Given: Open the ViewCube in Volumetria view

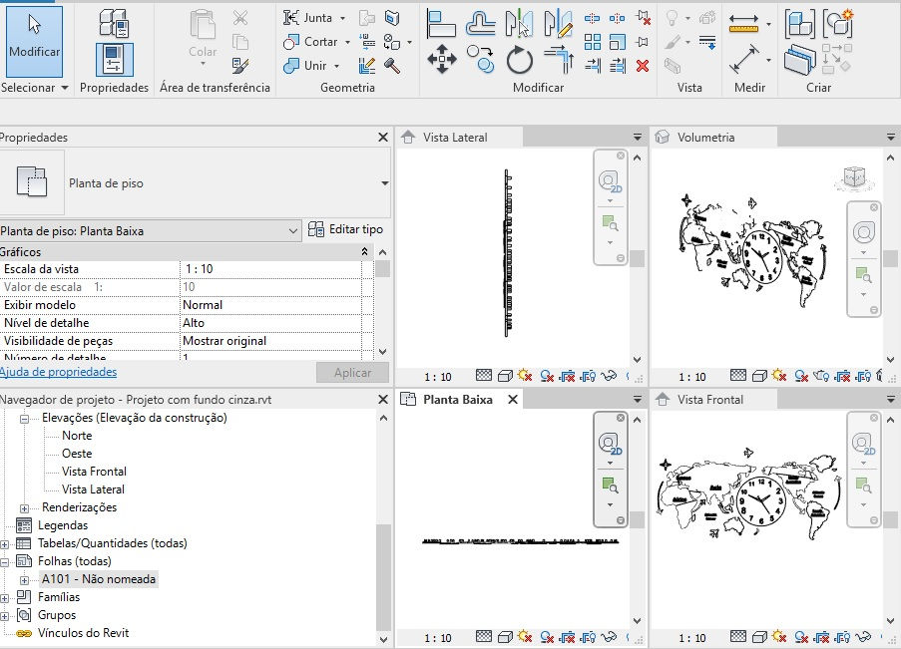Looking at the screenshot, I should (854, 177).
